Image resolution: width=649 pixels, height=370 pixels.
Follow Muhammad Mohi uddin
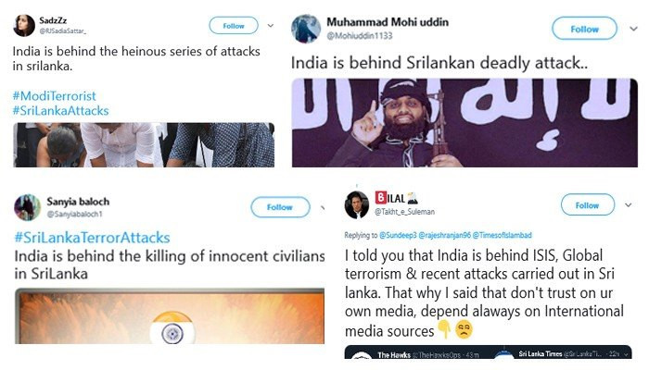584,29
